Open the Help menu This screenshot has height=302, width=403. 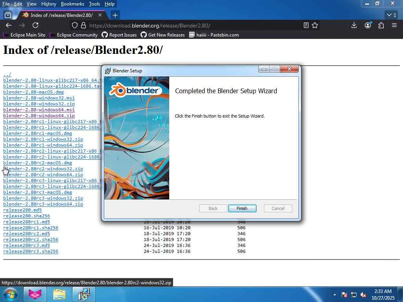109,4
